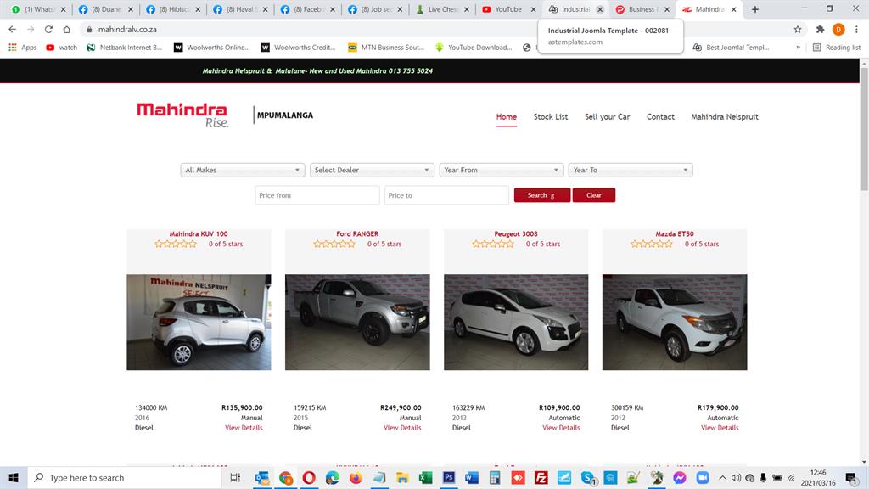View Details for the Ford Ranger
The image size is (869, 489).
402,428
